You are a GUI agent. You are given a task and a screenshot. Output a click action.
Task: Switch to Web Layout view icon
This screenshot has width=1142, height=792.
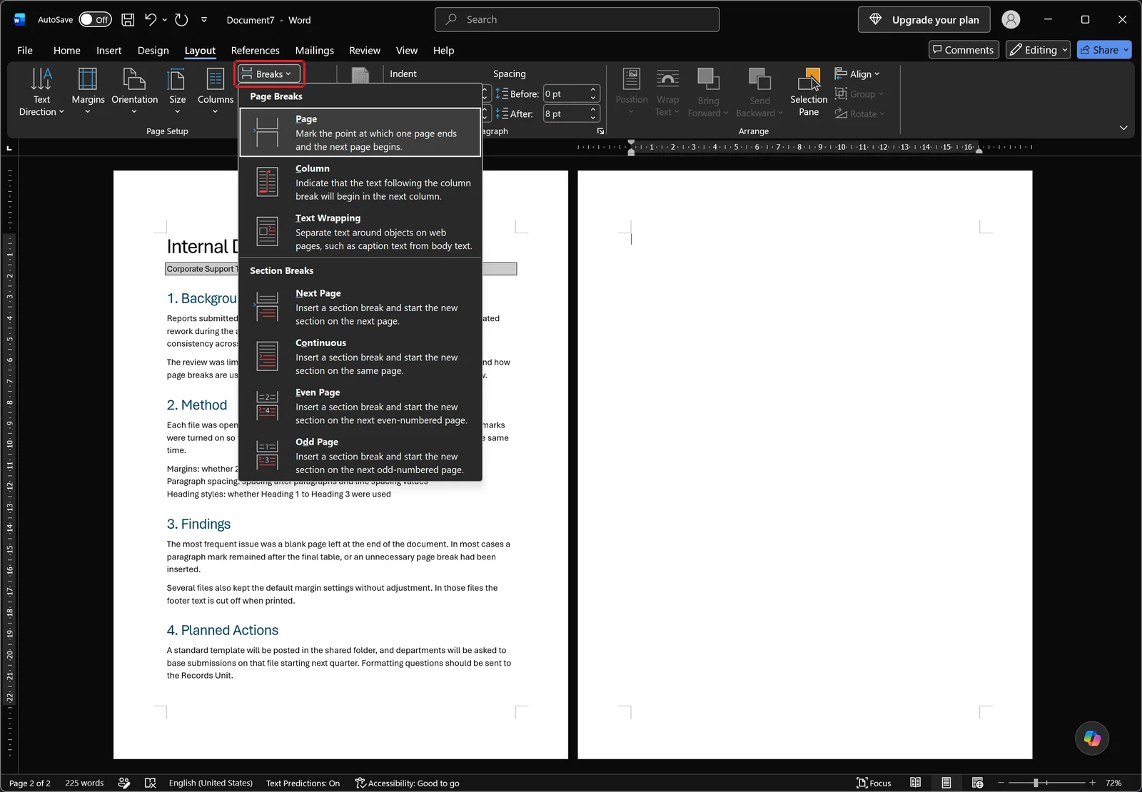977,783
